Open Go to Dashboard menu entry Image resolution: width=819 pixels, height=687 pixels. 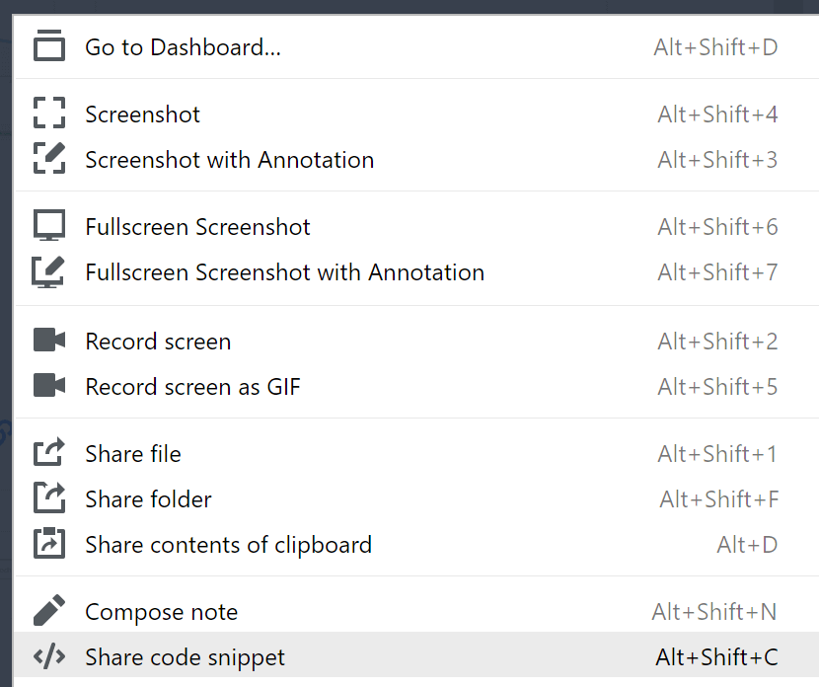tap(415, 47)
